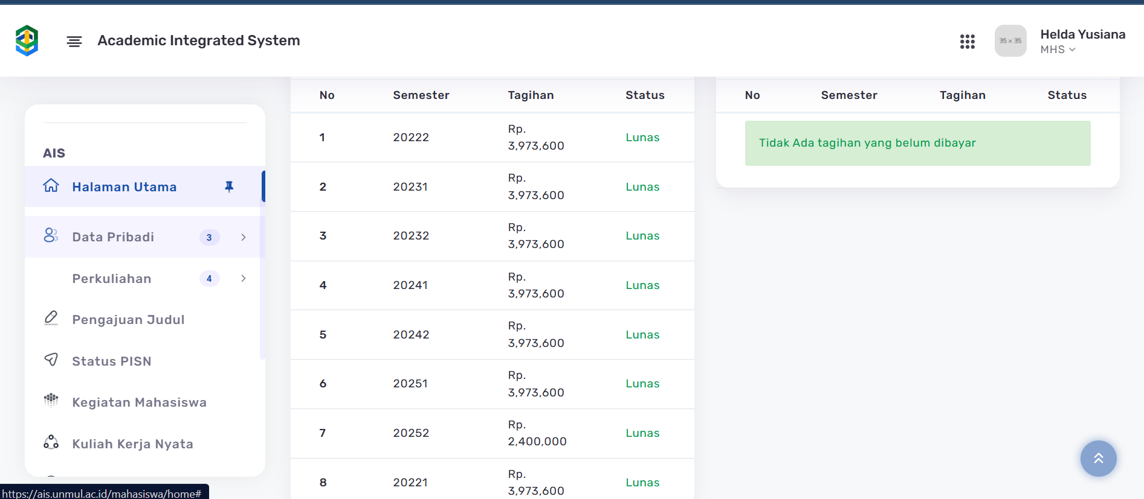Expand the Perkuliahan submenu chevron
This screenshot has height=499, width=1144.
244,278
